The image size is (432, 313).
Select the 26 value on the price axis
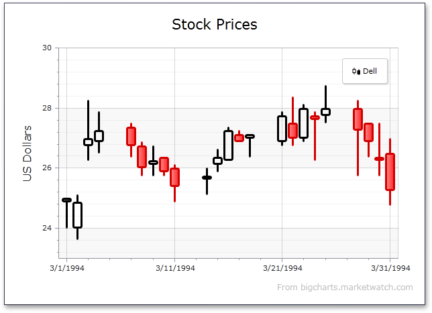coord(47,168)
